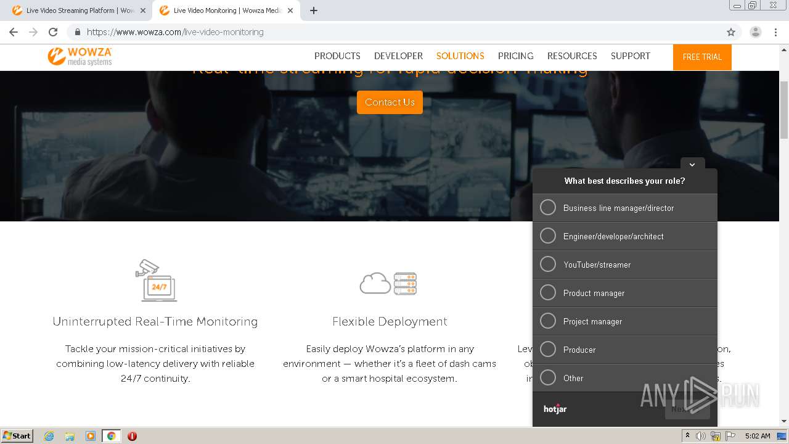Open File Explorer from the taskbar
Image resolution: width=789 pixels, height=444 pixels.
(70, 436)
